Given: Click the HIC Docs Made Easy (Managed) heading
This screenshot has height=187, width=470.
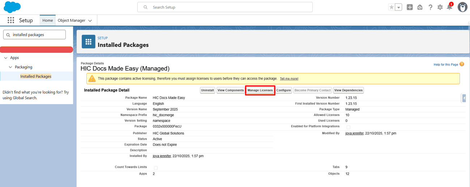Looking at the screenshot, I should [125, 68].
